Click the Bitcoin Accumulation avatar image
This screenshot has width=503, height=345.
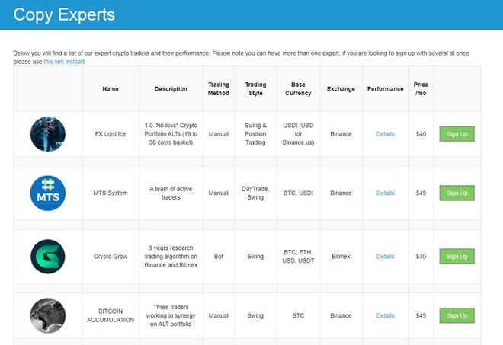tap(47, 315)
